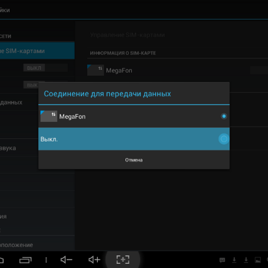Open the three-dot menu in navigation bar
Image resolution: width=268 pixels, height=268 pixels.
(x=46, y=260)
